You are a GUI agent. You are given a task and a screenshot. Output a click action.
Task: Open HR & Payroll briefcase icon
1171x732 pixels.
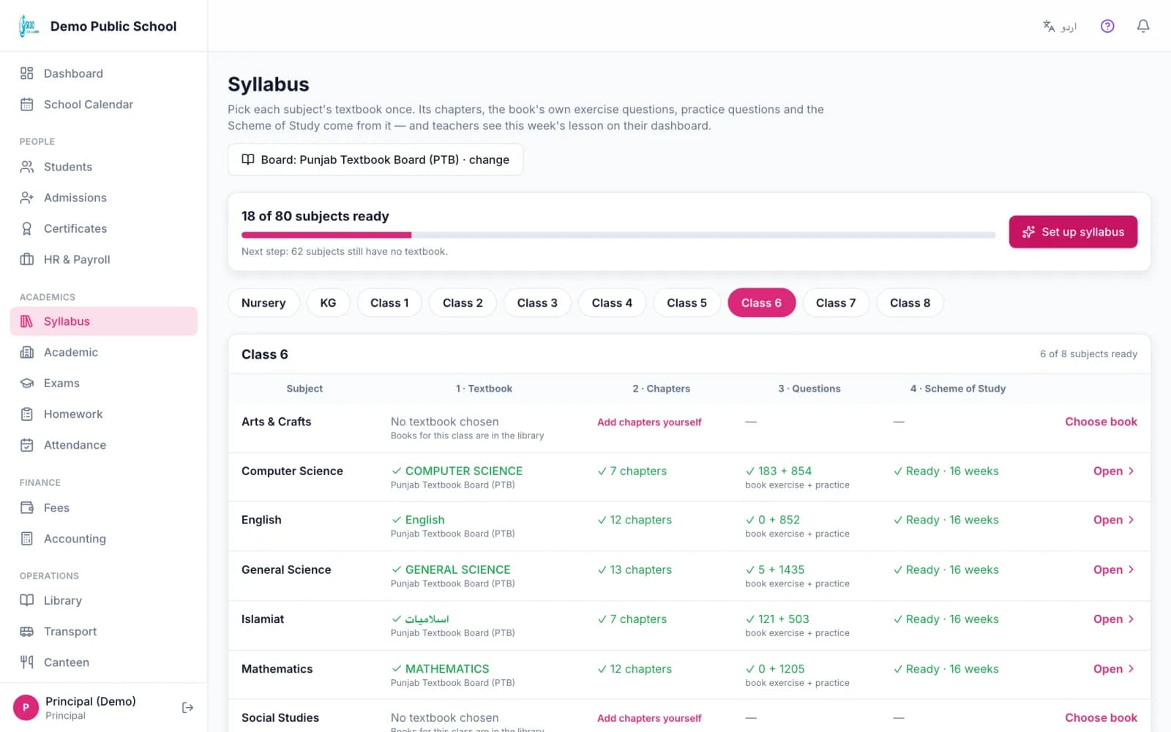point(27,259)
